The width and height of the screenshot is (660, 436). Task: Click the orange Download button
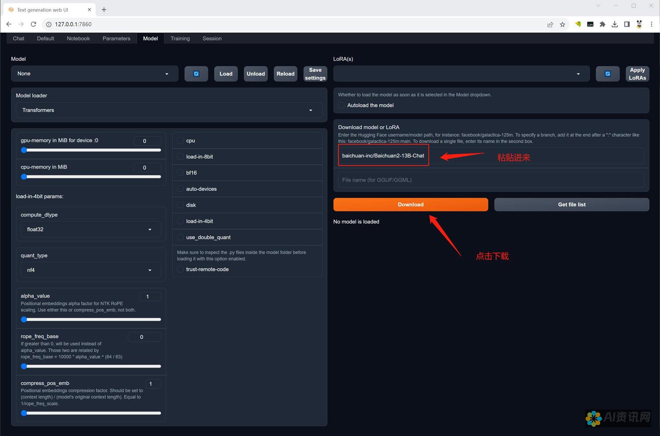(x=411, y=205)
